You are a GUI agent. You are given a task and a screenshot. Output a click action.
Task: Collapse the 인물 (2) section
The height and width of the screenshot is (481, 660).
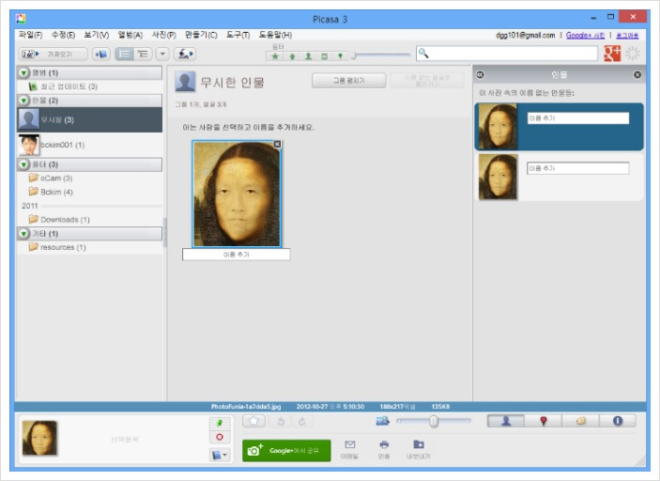click(24, 101)
